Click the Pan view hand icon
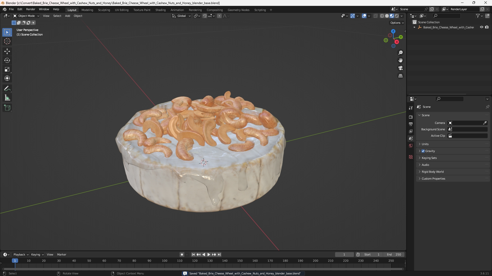 point(401,60)
